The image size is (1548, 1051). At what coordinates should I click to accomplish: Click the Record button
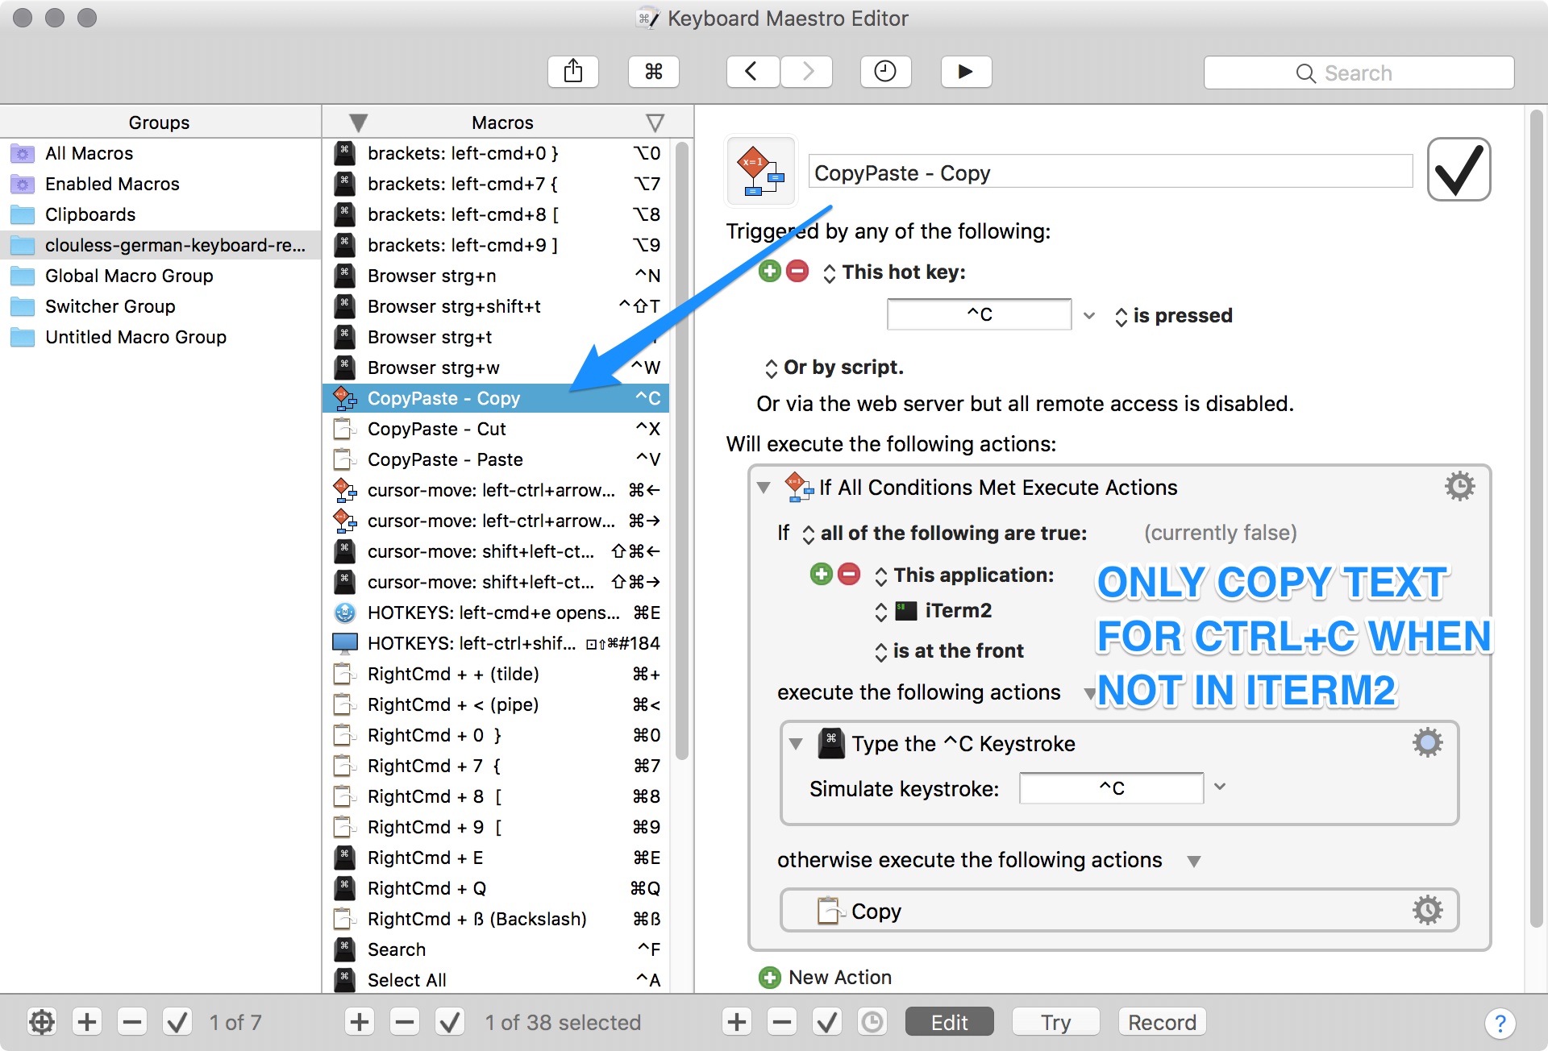1161,1022
